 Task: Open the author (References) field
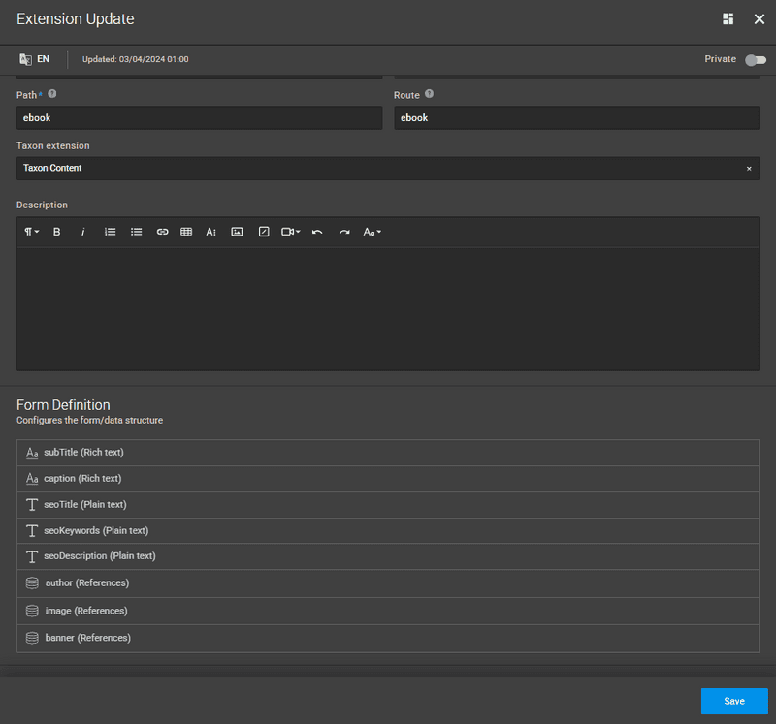pos(388,583)
